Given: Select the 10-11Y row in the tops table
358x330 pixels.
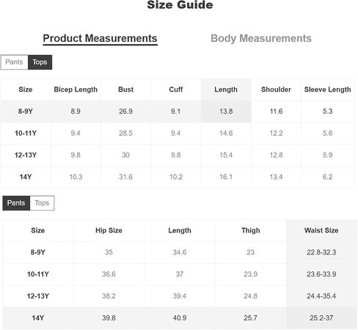Looking at the screenshot, I should click(x=178, y=133).
